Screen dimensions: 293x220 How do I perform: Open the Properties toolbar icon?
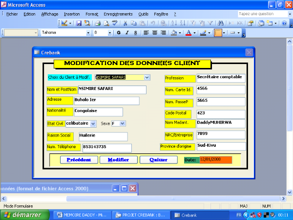click(251, 23)
